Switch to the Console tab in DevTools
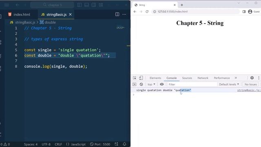Viewport: 261px width, 147px height. (x=172, y=78)
